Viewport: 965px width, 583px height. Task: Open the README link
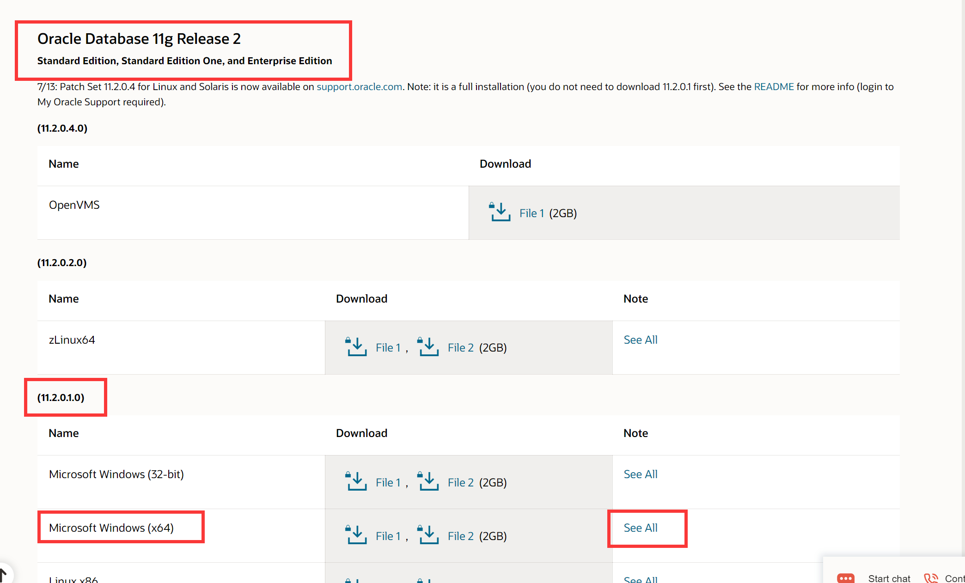click(x=774, y=87)
